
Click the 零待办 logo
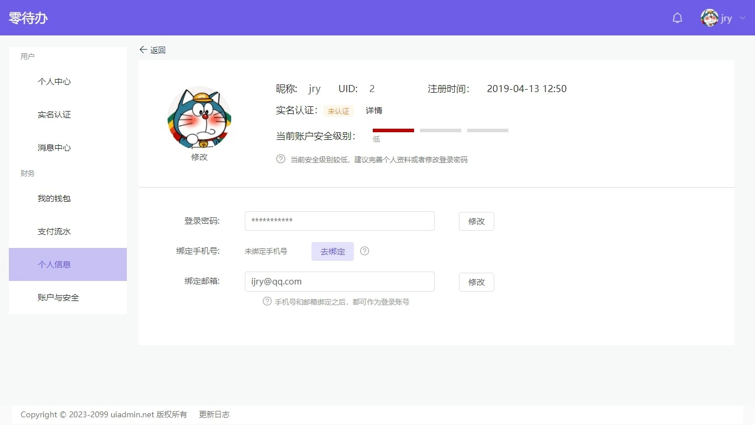point(28,18)
